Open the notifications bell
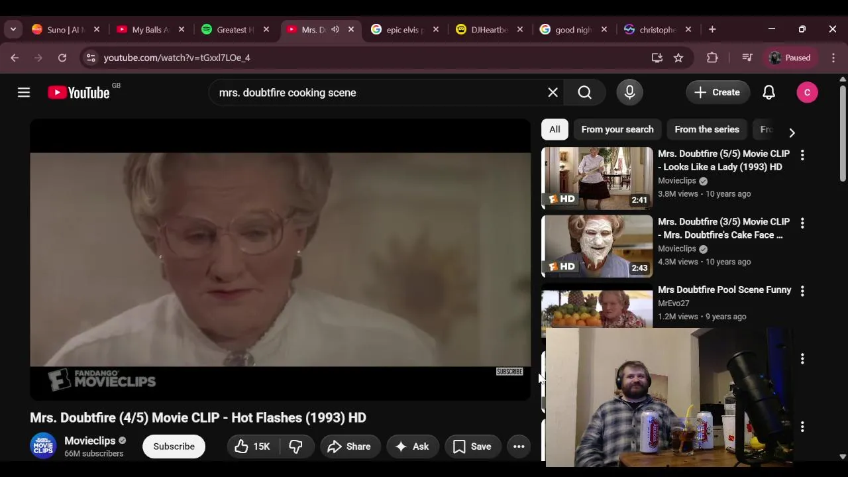848x477 pixels. point(768,93)
